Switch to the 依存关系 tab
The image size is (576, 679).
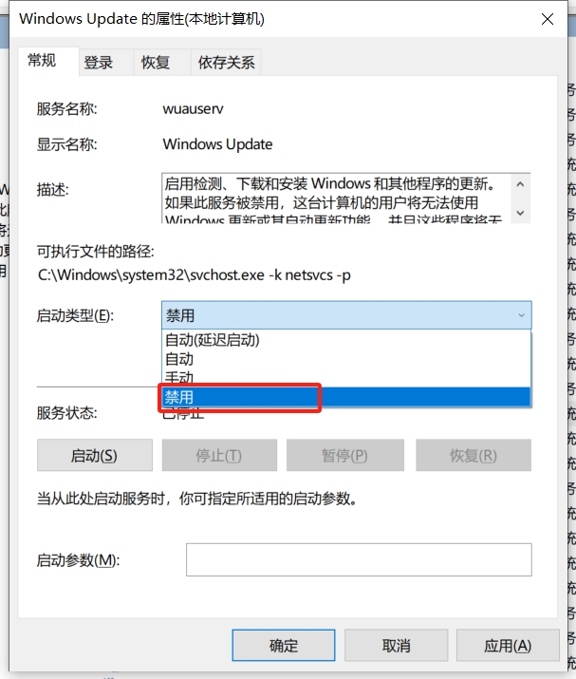[x=226, y=63]
